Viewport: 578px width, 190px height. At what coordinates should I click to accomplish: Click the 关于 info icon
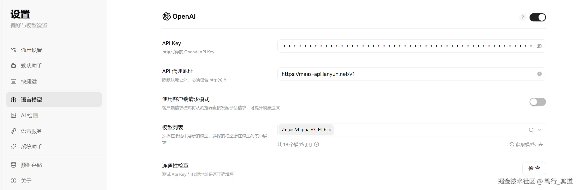[x=13, y=181]
